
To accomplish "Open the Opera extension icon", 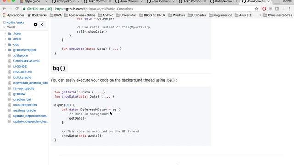I will (x=264, y=9).
